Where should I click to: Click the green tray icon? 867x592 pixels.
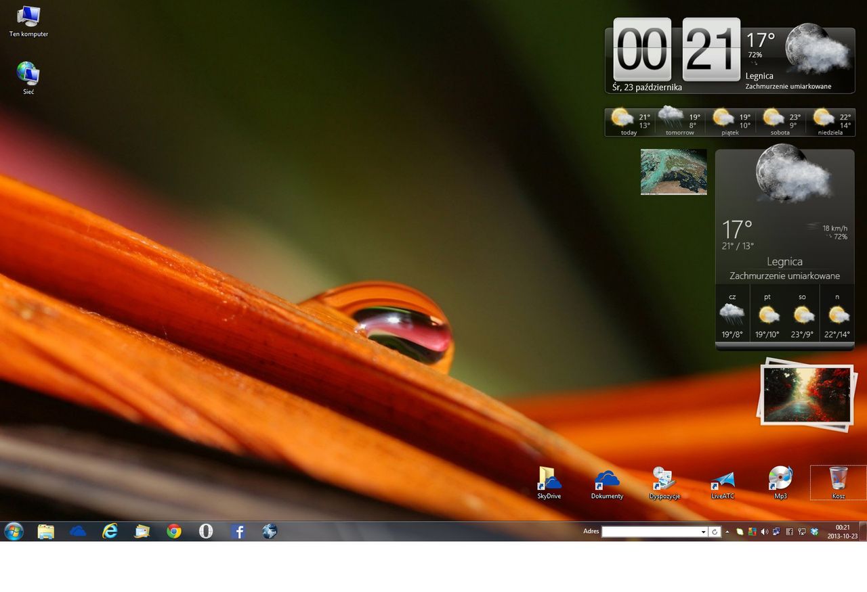[x=740, y=532]
